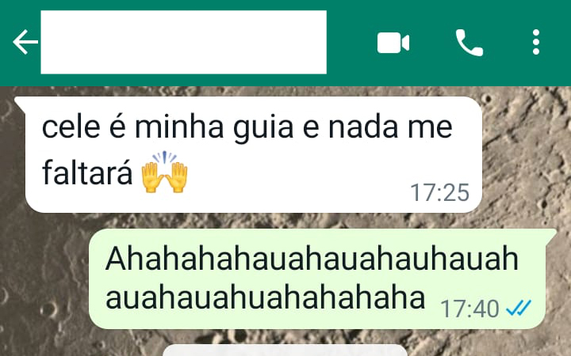Start a voice call with the phone icon

469,43
